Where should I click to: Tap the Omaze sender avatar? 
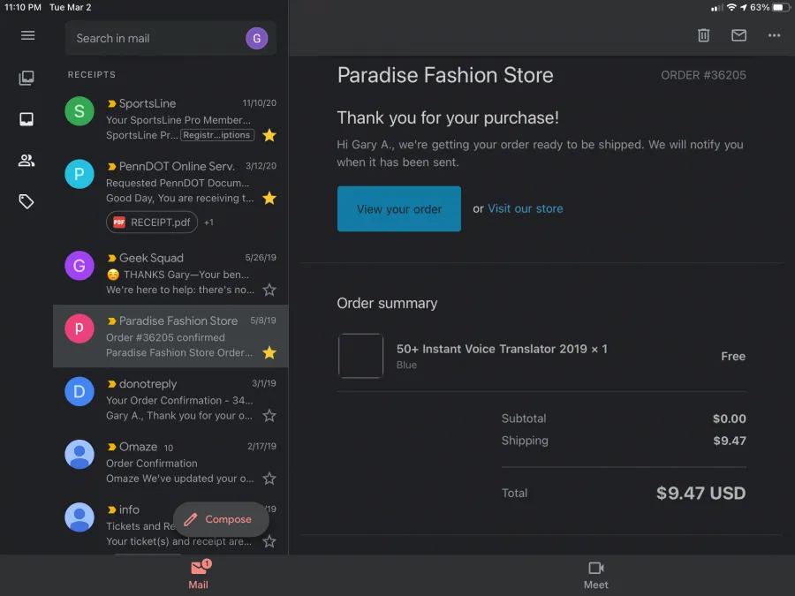click(79, 454)
